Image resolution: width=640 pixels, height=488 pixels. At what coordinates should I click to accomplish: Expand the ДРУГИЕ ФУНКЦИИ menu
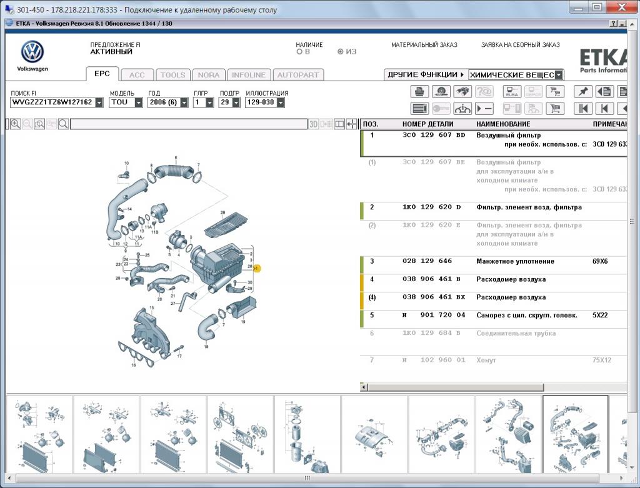[x=426, y=75]
